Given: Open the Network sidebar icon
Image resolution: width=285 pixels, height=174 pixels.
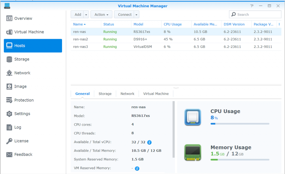Looking at the screenshot, I should point(9,73).
